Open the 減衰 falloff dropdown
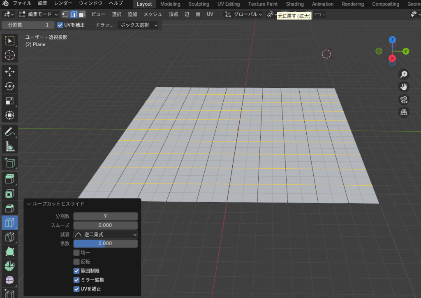 [105, 234]
